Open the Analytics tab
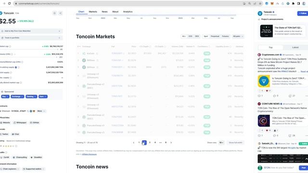The height and width of the screenshot is (173, 308). tap(128, 12)
